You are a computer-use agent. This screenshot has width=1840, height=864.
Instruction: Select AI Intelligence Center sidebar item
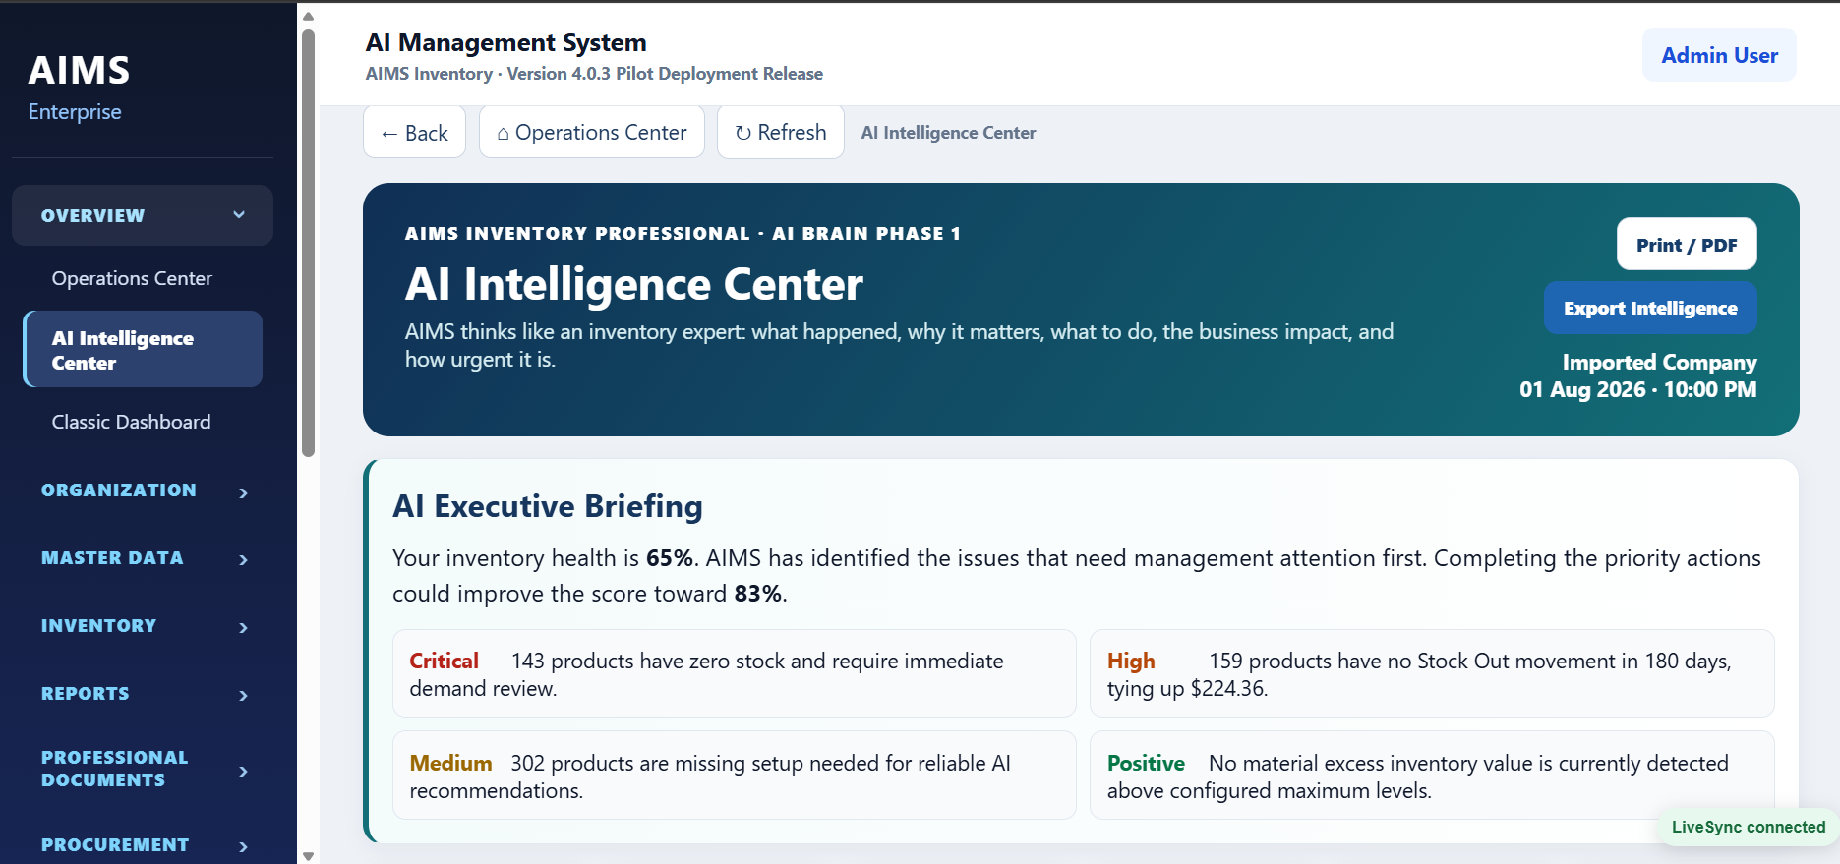coord(143,350)
